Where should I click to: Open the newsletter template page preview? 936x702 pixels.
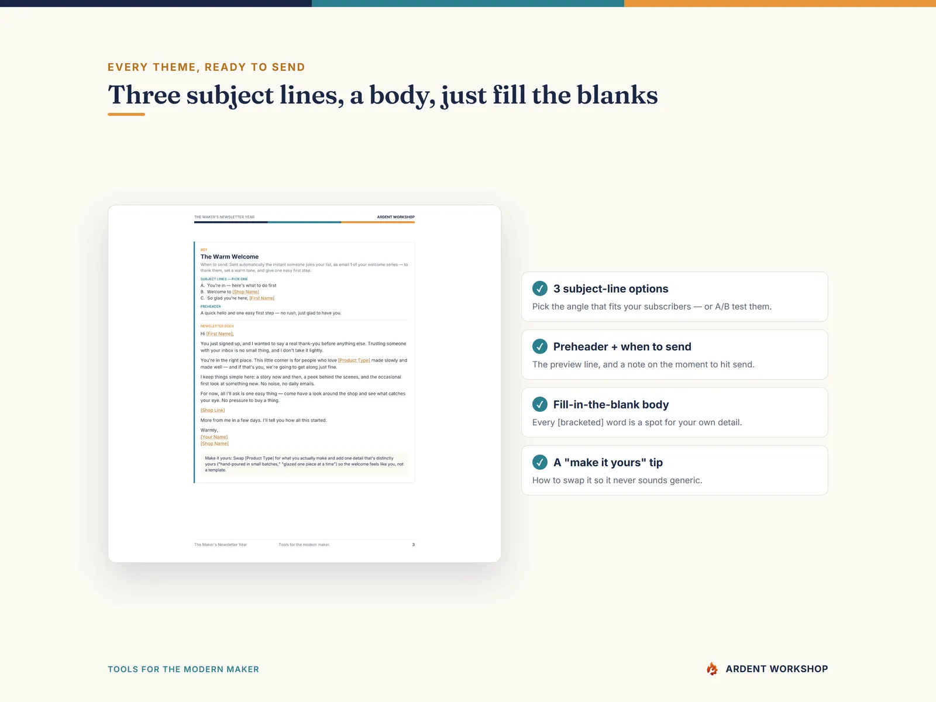[304, 384]
